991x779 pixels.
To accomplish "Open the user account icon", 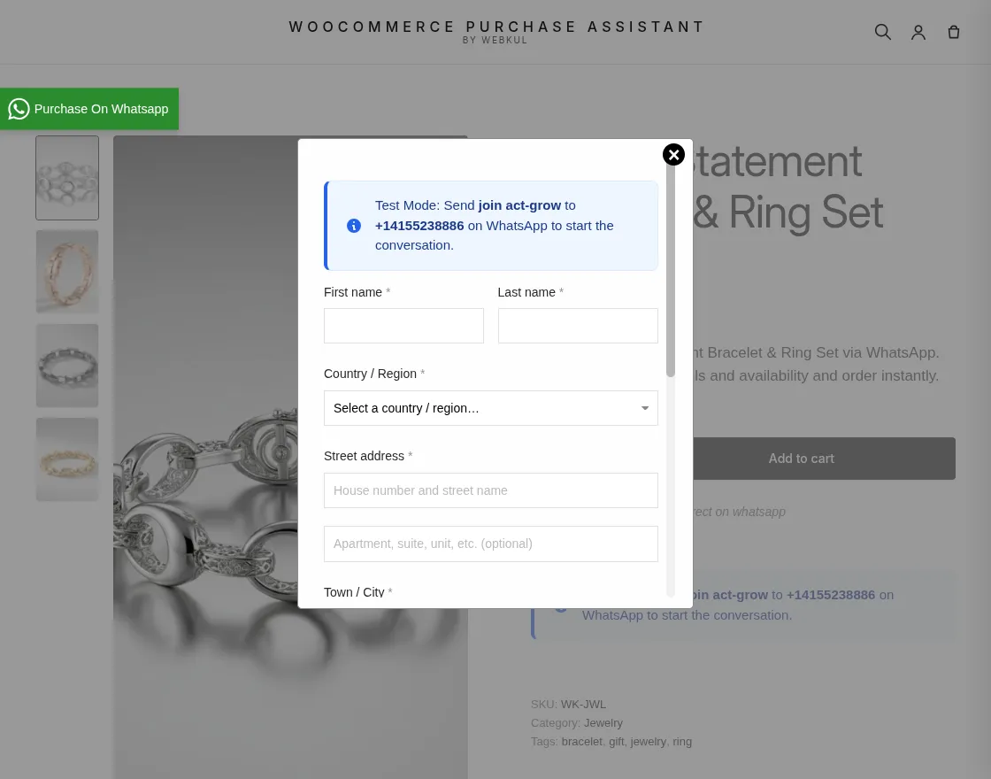I will (918, 32).
